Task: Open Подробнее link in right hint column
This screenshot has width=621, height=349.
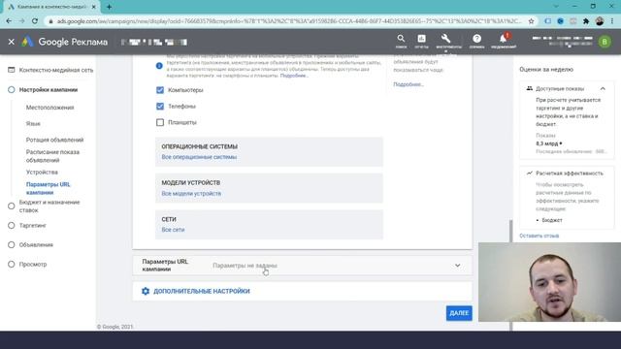Action: 409,84
